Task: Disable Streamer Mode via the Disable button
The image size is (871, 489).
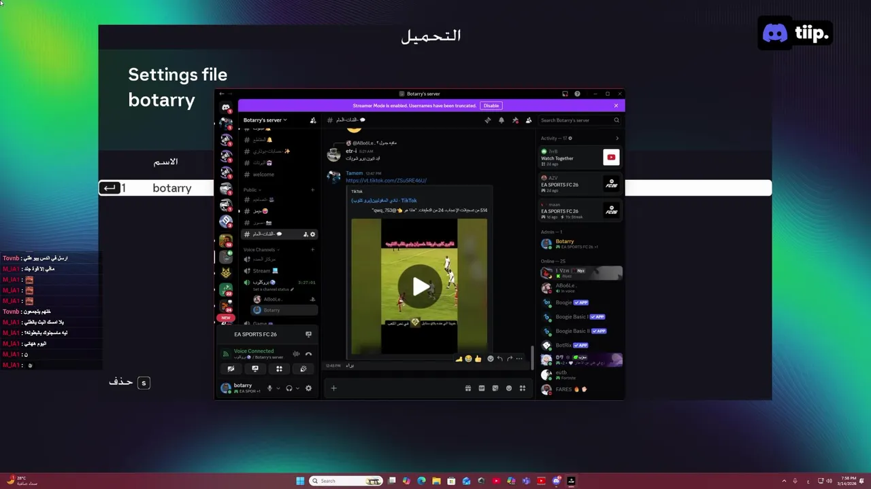Action: pos(491,105)
